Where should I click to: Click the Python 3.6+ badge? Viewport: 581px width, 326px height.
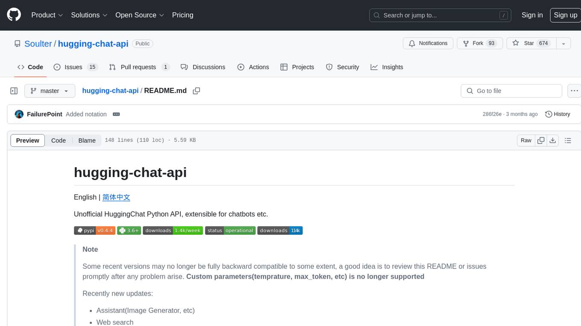129,230
